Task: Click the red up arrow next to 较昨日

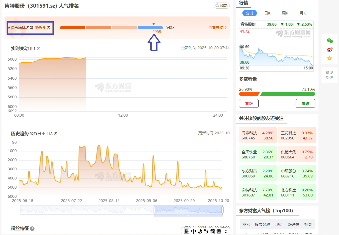Action: (x=43, y=134)
